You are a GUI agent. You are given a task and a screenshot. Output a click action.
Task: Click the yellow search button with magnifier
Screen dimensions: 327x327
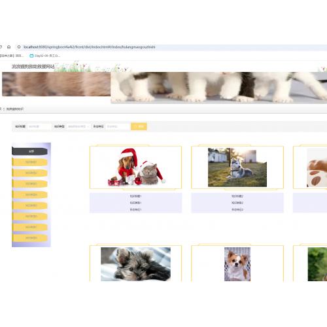139,126
